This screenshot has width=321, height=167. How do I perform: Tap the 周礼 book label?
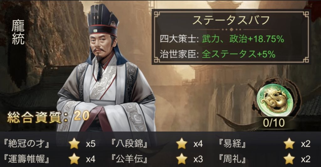232,159
